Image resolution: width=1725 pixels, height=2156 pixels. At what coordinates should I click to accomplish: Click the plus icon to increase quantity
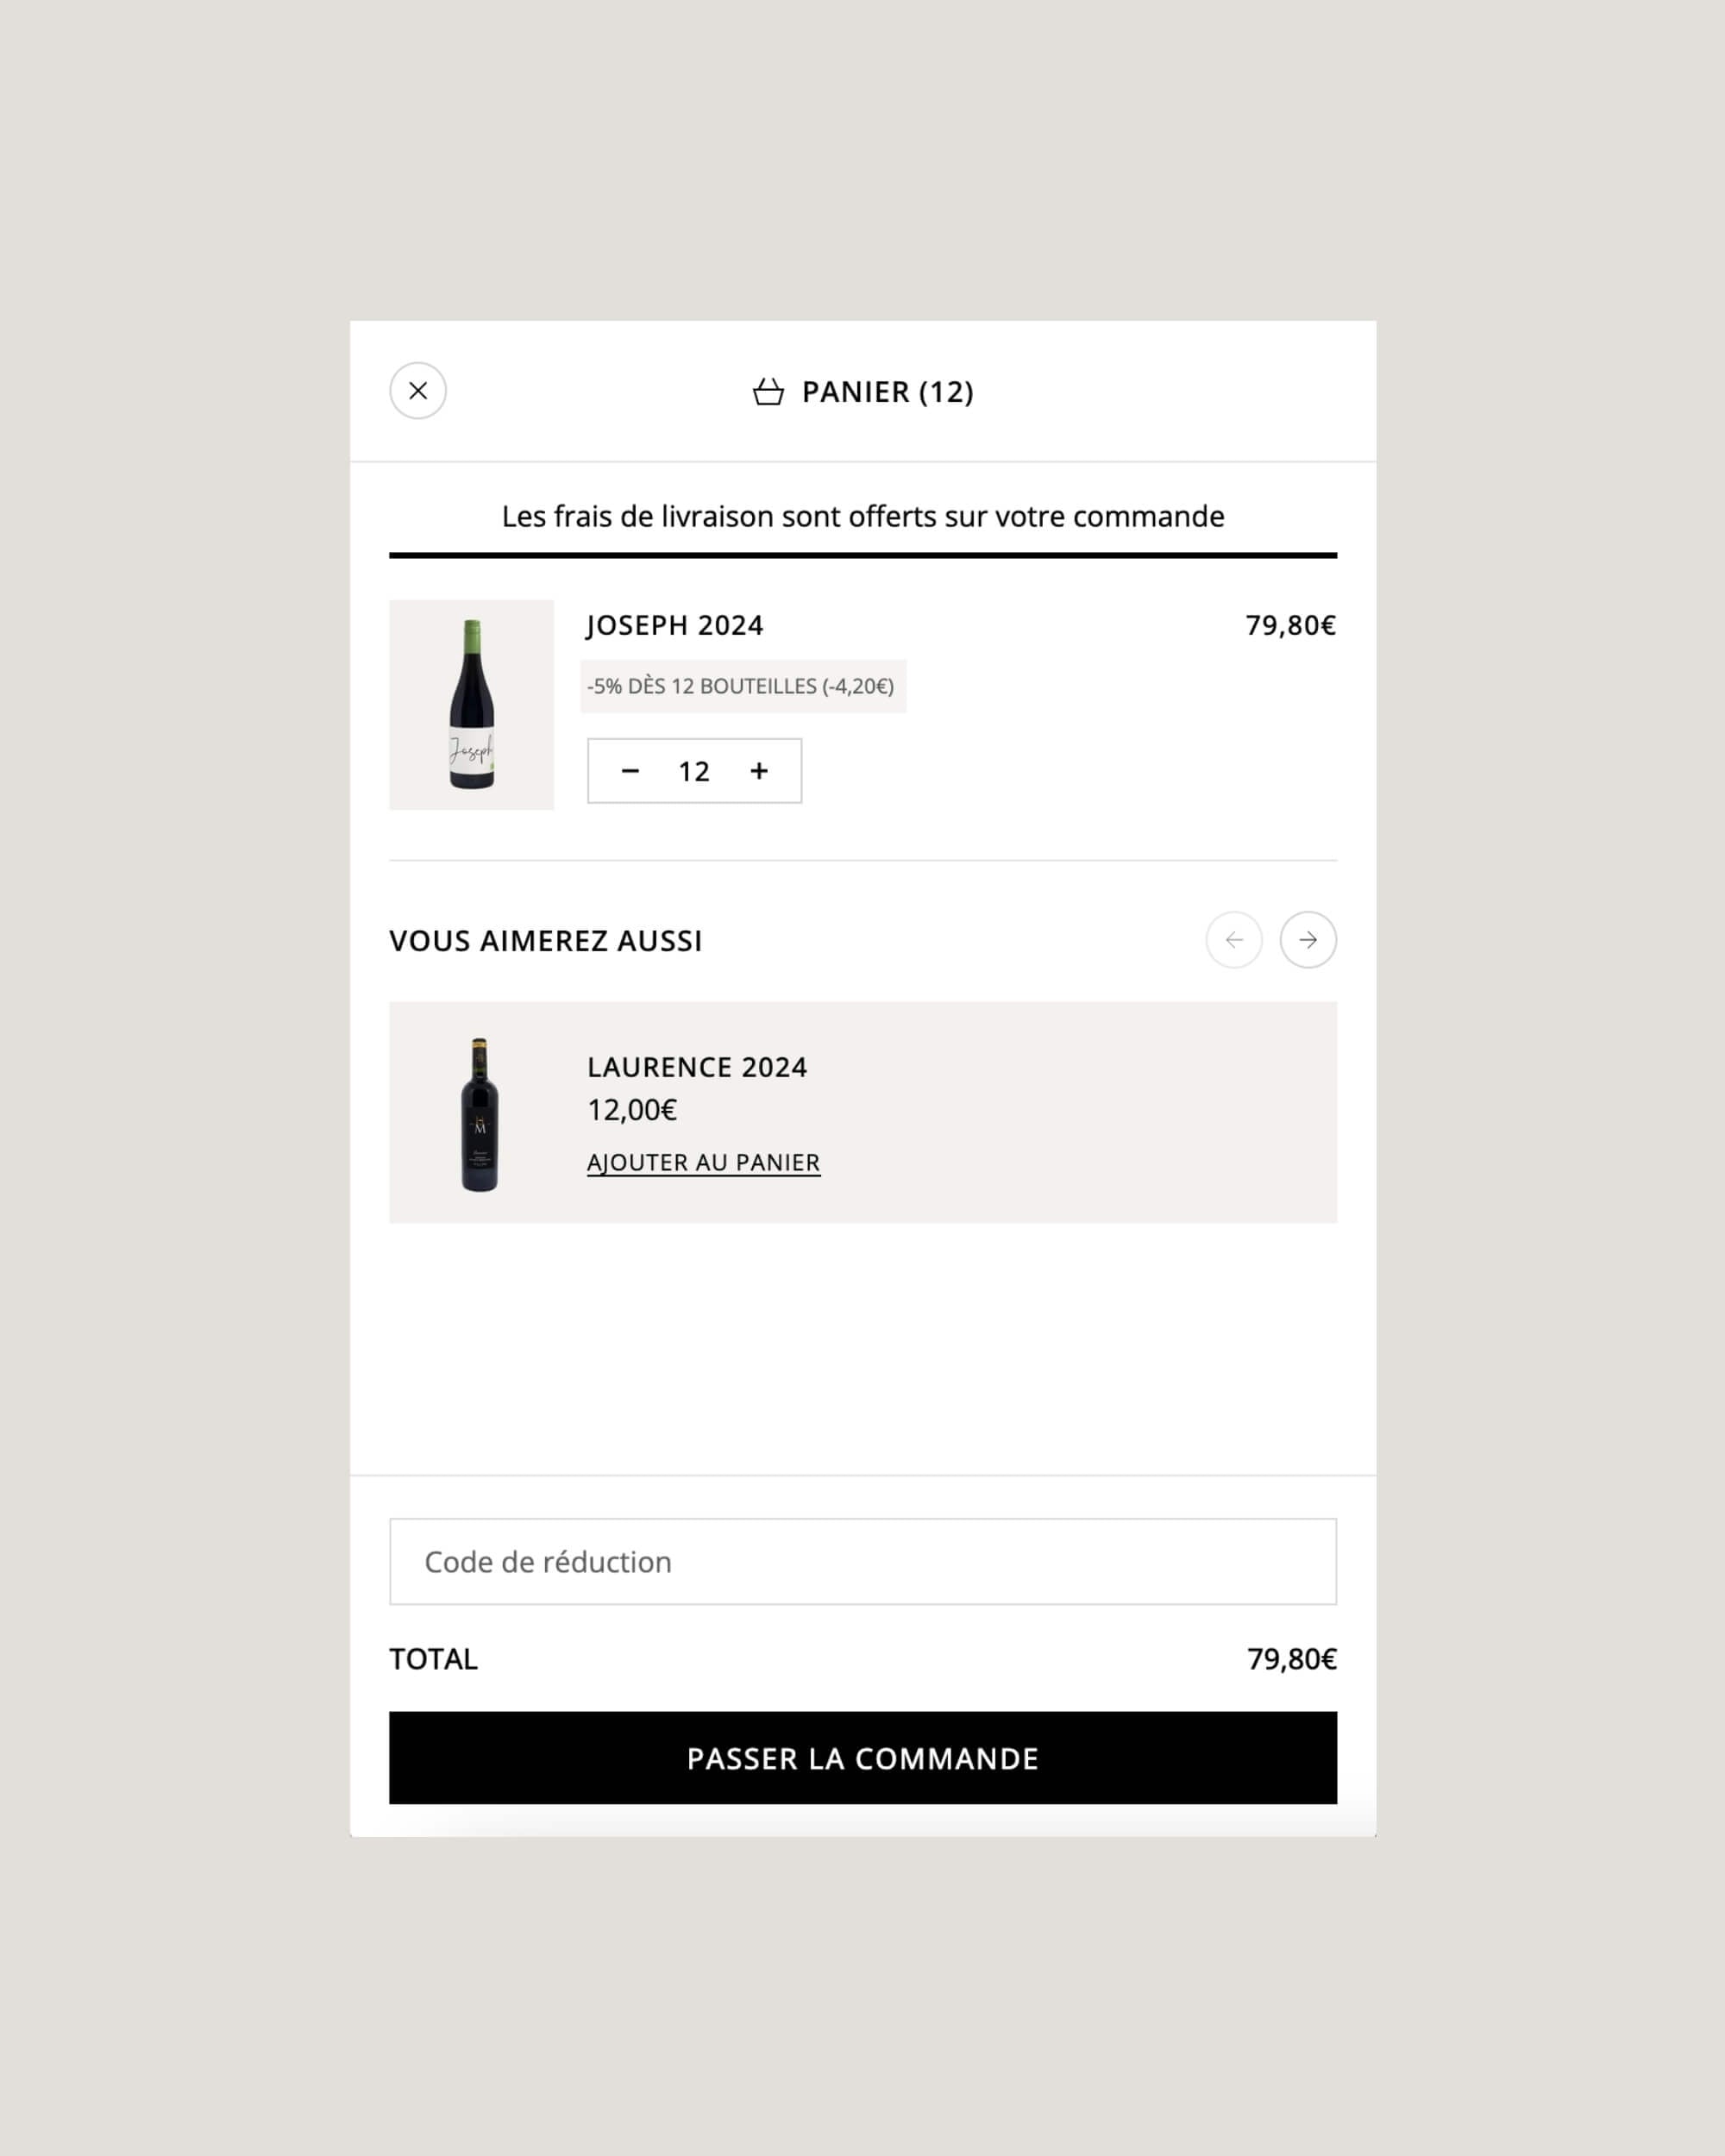[759, 770]
